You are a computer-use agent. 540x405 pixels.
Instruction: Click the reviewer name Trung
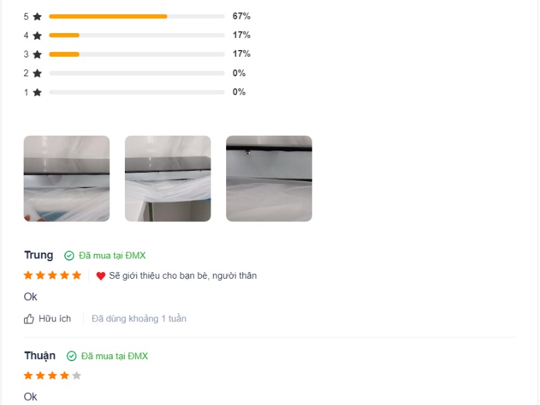(38, 255)
